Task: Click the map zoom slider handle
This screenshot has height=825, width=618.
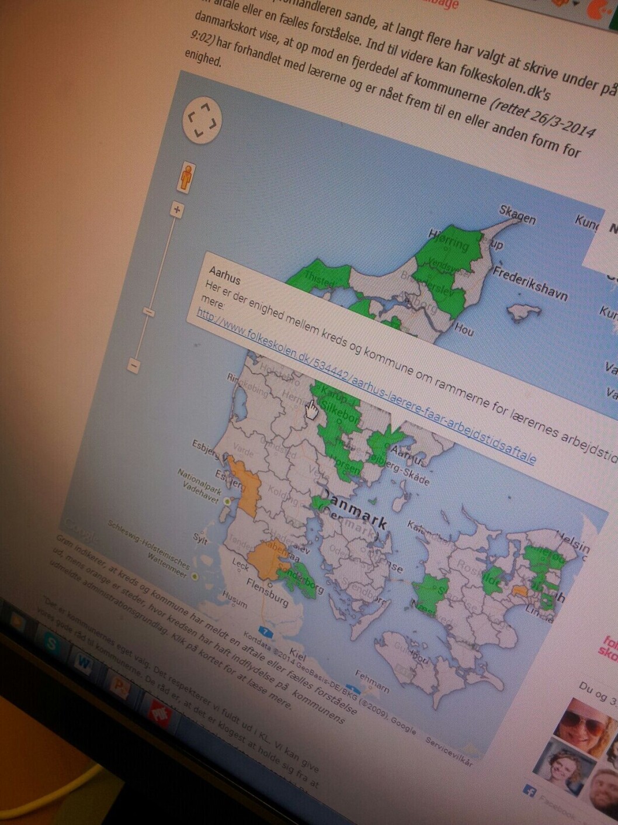Action: (x=149, y=313)
